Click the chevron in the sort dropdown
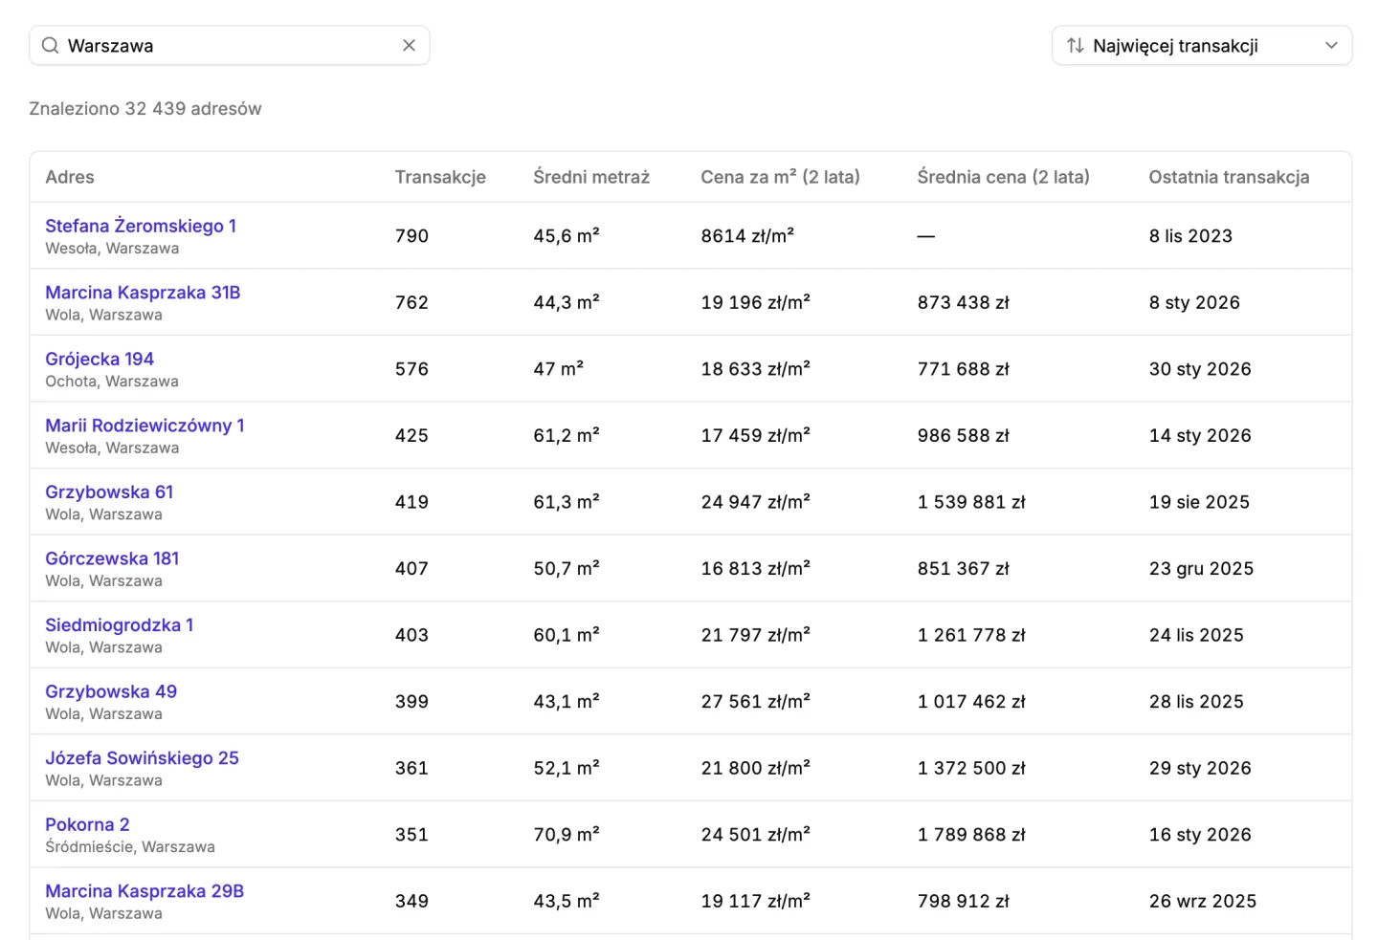The width and height of the screenshot is (1378, 940). click(1331, 45)
